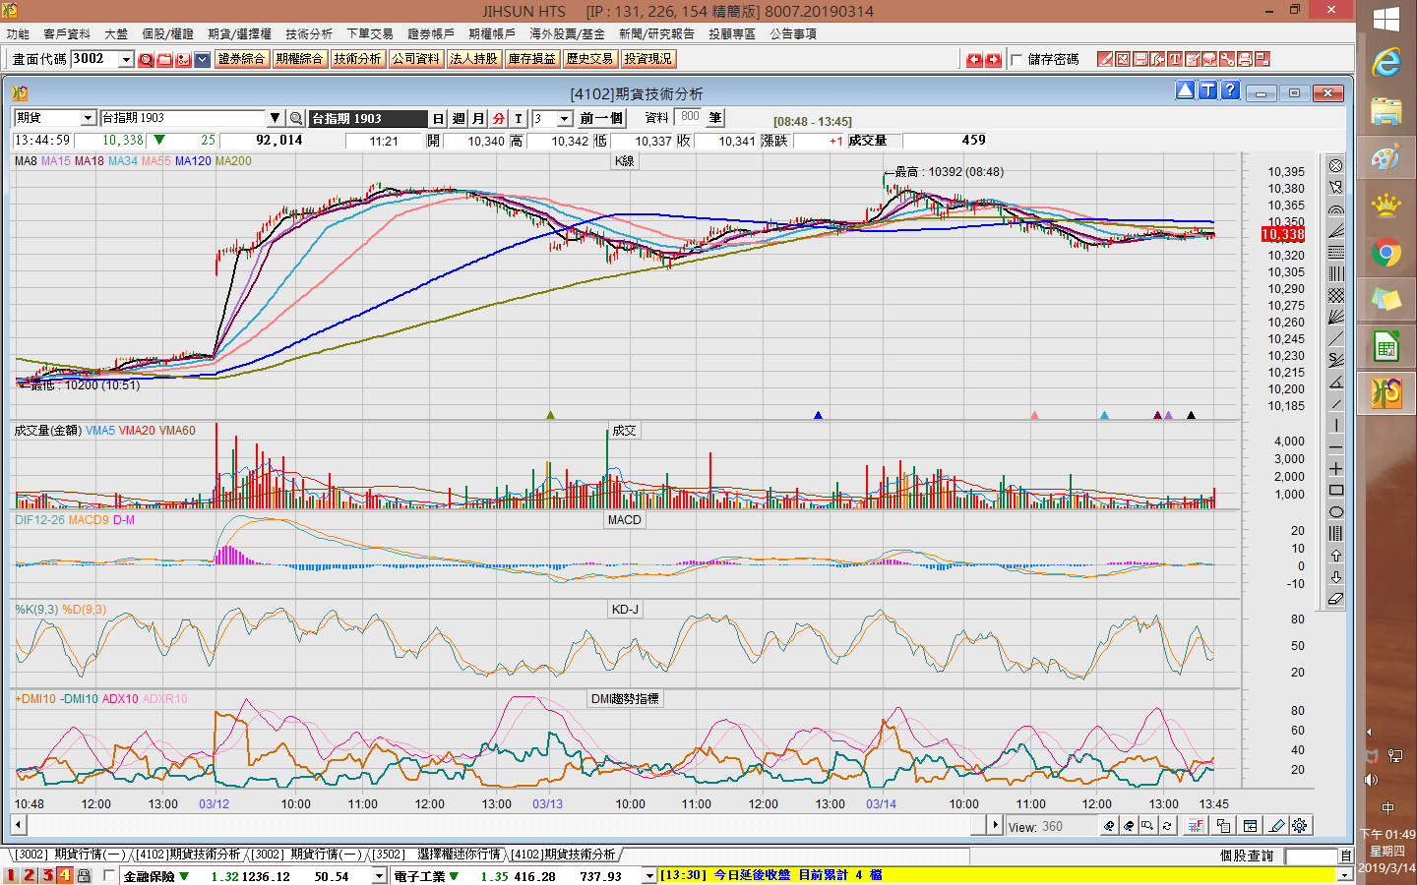Image resolution: width=1417 pixels, height=885 pixels.
Task: Click the red number 3 screen selector
Action: click(46, 875)
